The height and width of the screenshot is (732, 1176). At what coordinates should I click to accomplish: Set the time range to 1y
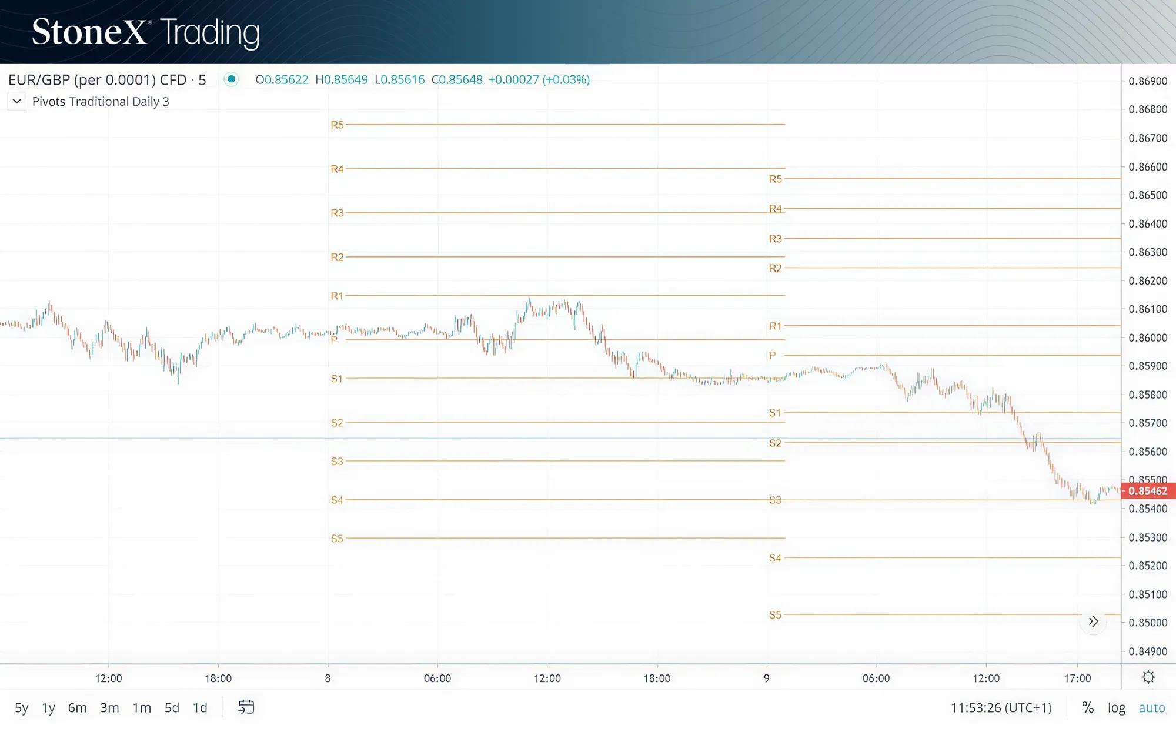click(x=49, y=707)
